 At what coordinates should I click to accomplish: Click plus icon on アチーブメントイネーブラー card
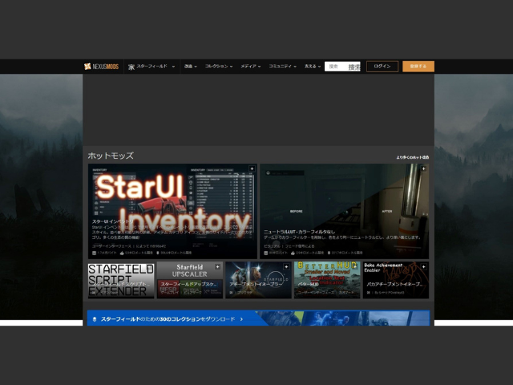tap(286, 267)
